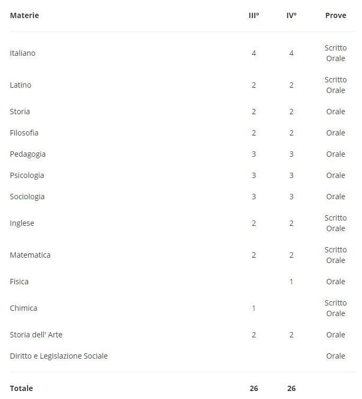Click the Inglese subject name
The height and width of the screenshot is (399, 362).
pyautogui.click(x=22, y=223)
